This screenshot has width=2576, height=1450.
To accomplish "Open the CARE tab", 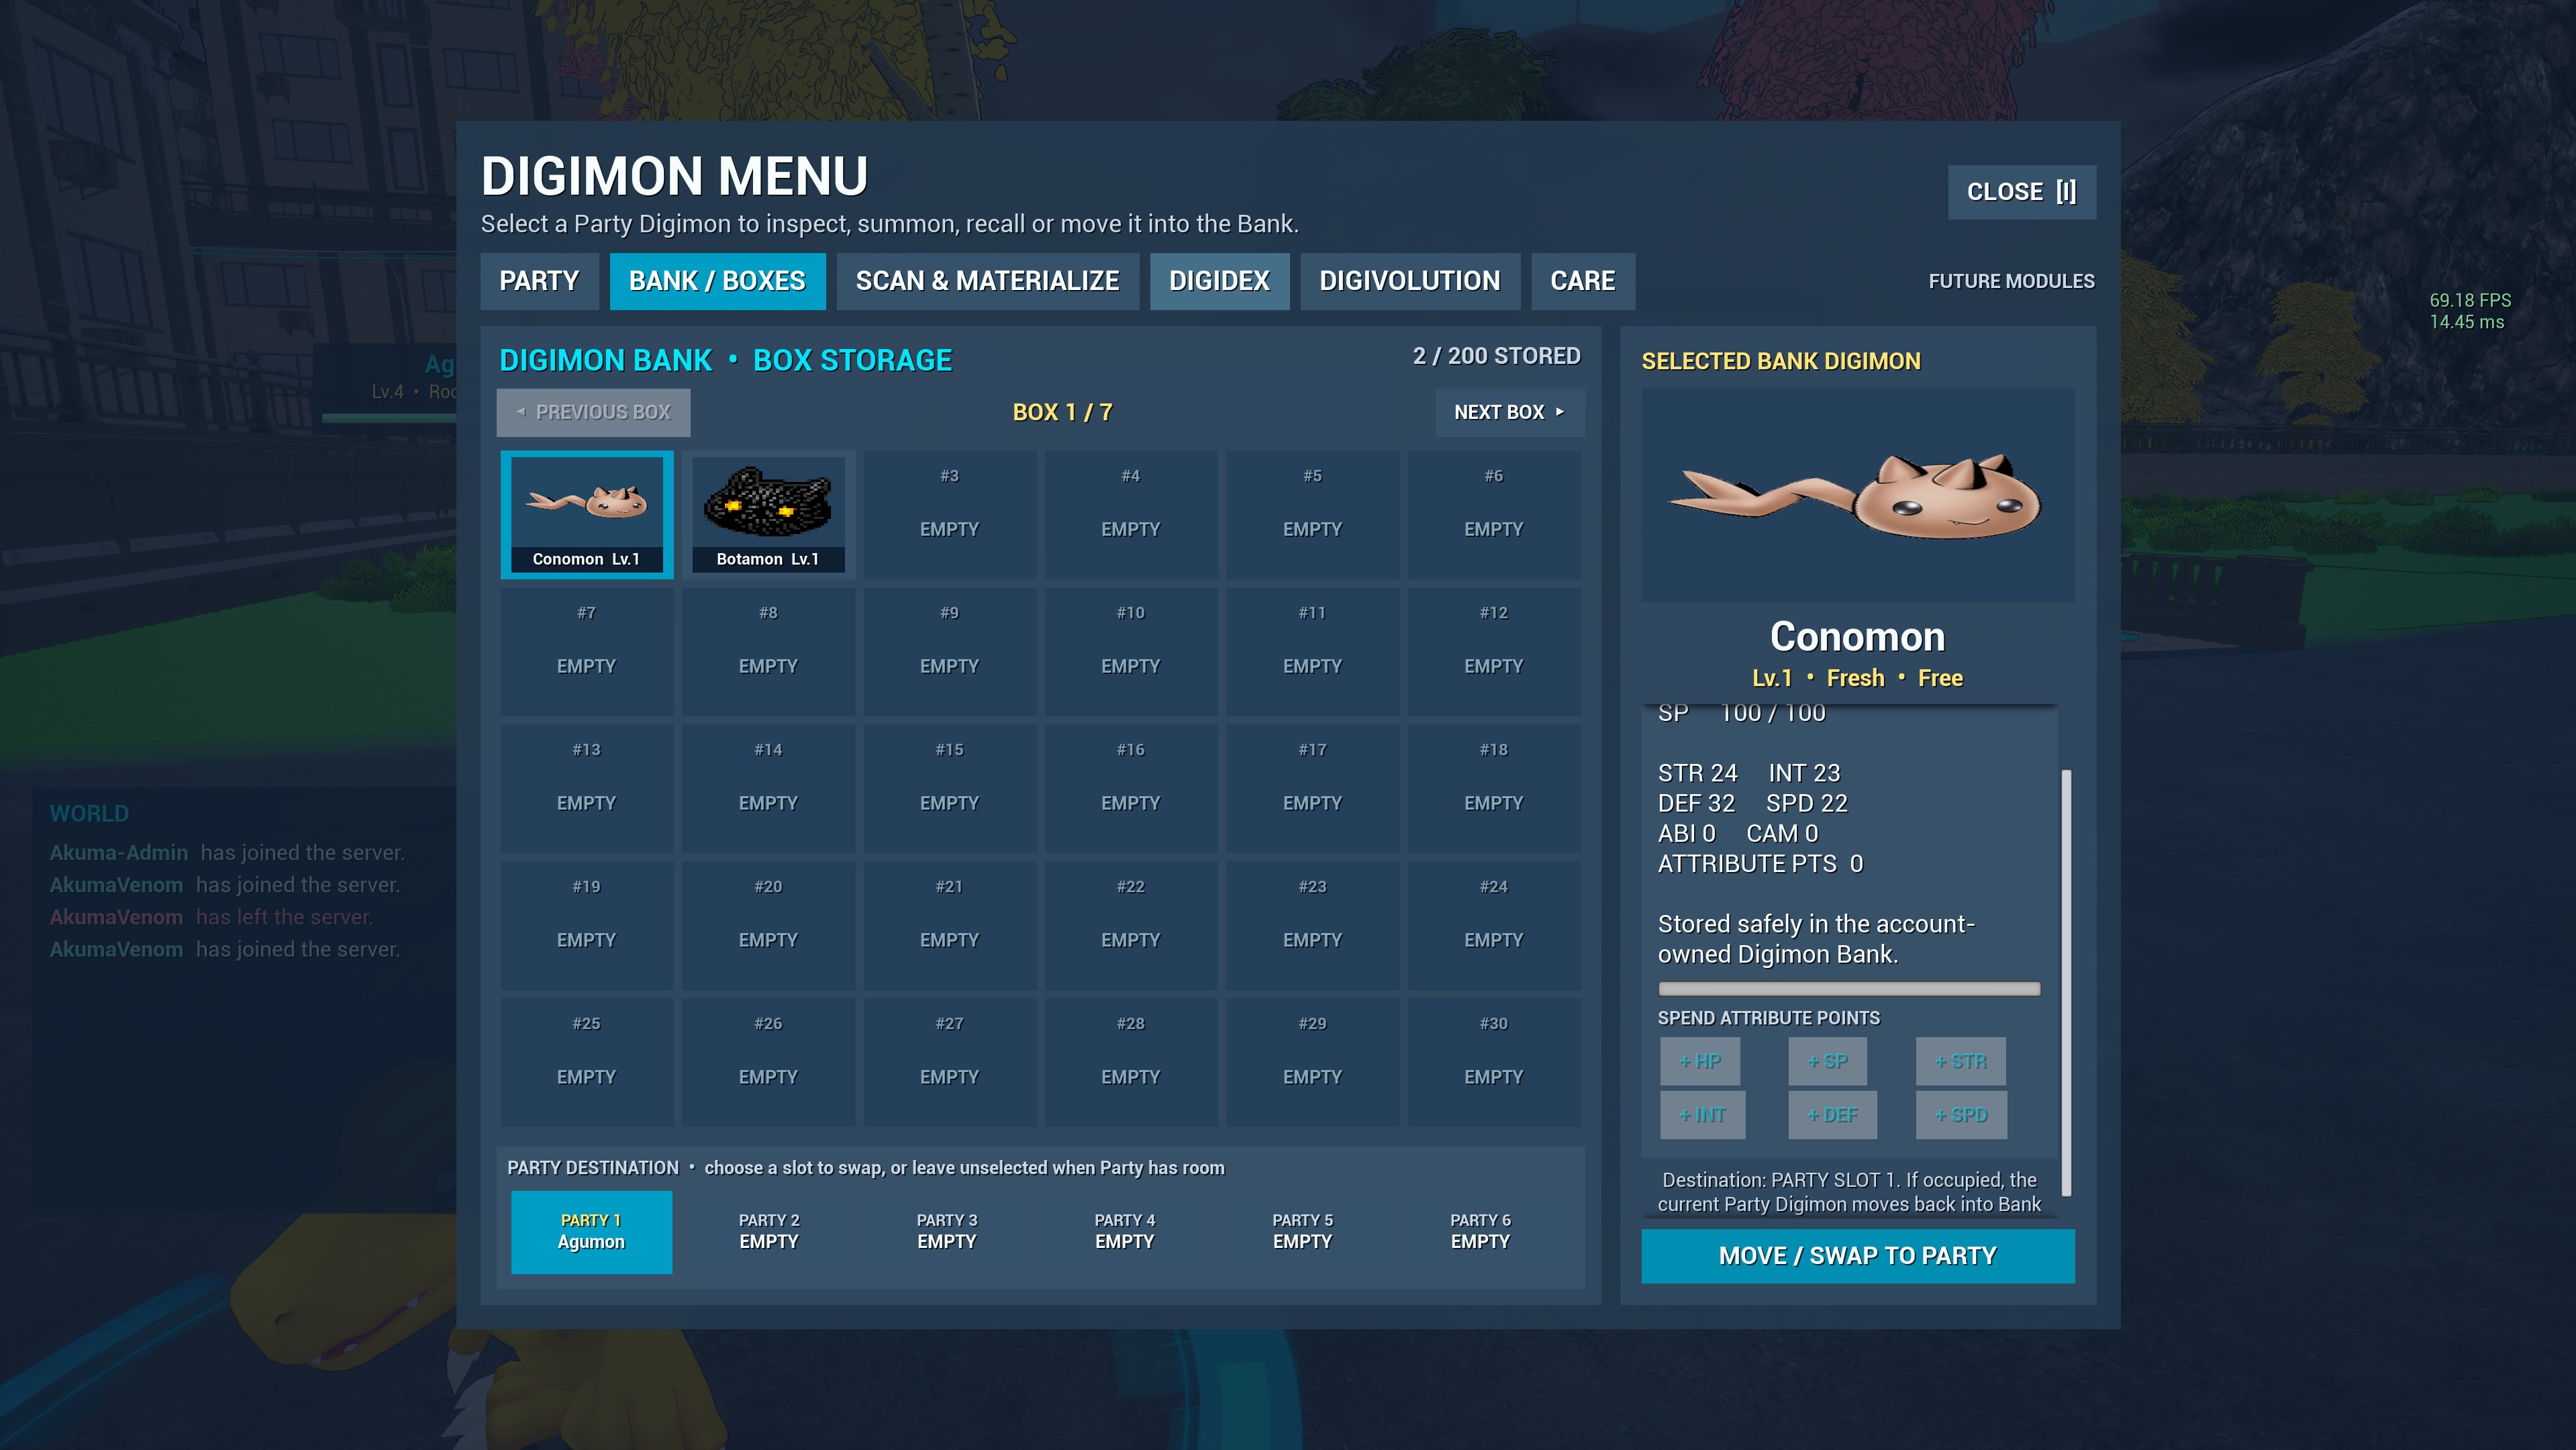I will tap(1582, 281).
